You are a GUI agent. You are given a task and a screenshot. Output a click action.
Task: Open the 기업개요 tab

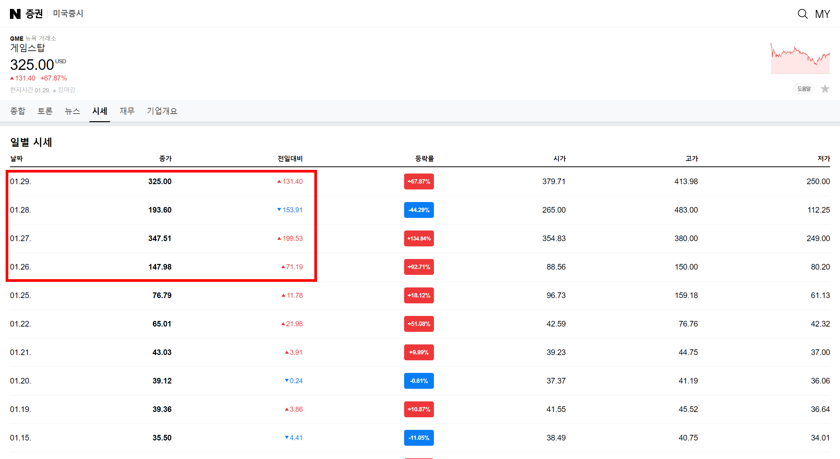pos(162,111)
